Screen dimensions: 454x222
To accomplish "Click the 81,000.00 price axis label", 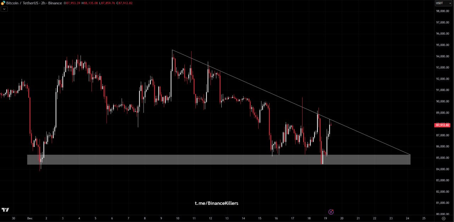I will pos(443,203).
